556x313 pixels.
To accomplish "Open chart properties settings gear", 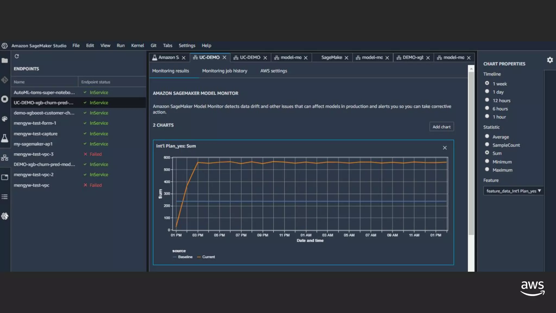I will pyautogui.click(x=550, y=60).
